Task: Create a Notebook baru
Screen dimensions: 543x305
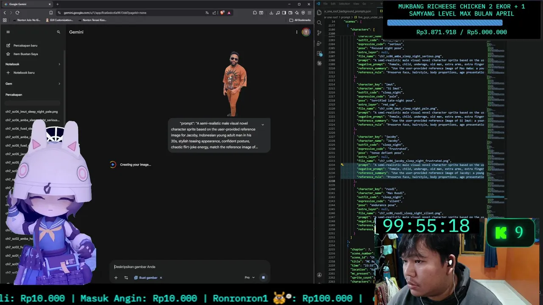Action: click(x=20, y=72)
